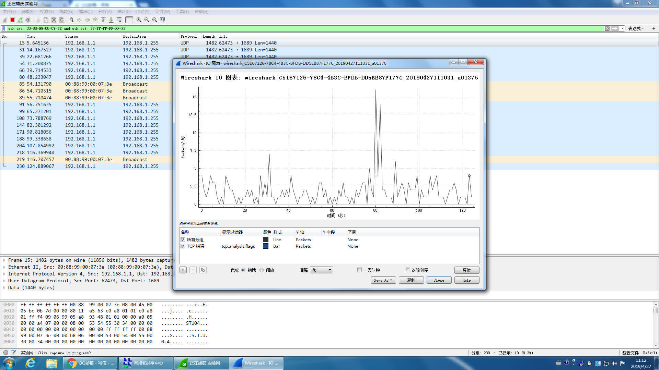Expand the Ethernet II tree row
Screen dimensions: 659x370
tap(4, 267)
